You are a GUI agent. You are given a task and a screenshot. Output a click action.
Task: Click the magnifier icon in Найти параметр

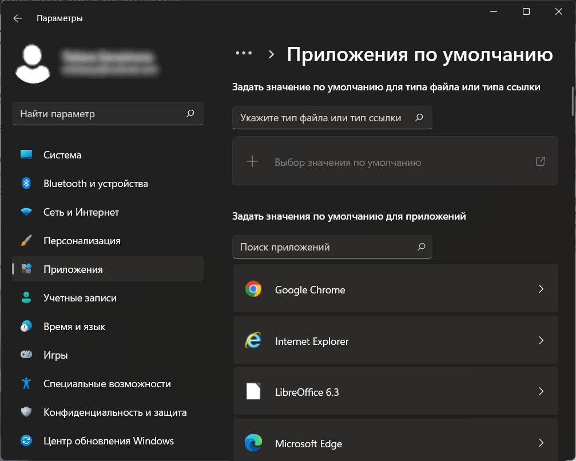pos(190,113)
